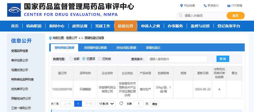Click the CDE mailbox envelope icon
This screenshot has height=112, width=254.
(x=229, y=6)
